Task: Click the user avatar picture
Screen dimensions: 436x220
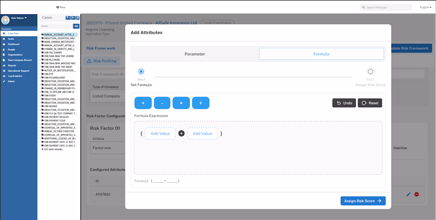Action: click(x=5, y=20)
